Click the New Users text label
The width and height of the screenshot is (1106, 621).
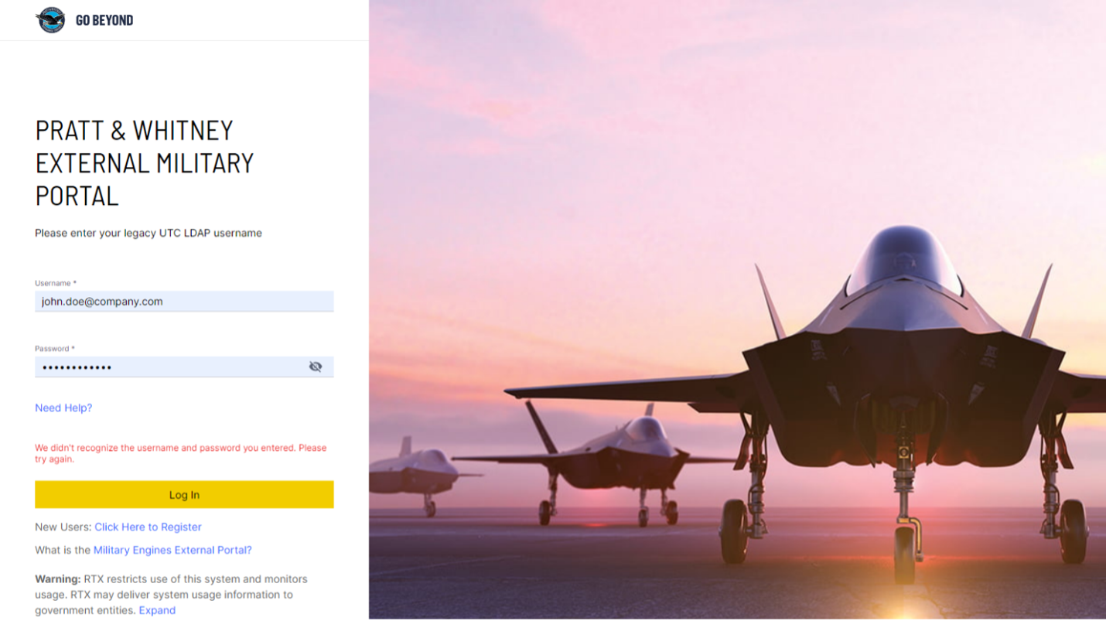[63, 527]
